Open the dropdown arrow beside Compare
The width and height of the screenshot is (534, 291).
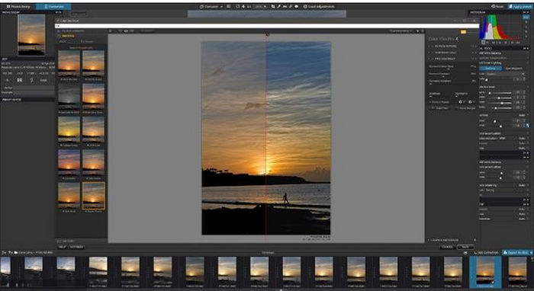(x=222, y=6)
